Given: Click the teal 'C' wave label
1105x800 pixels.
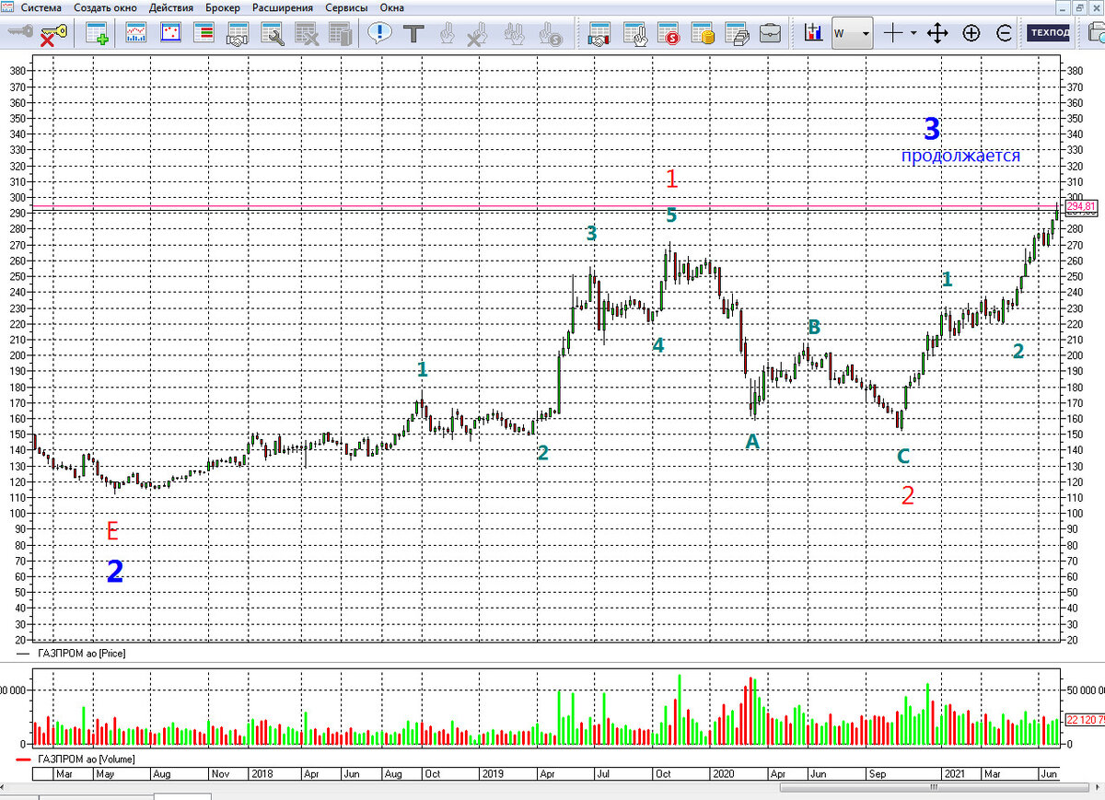Looking at the screenshot, I should coord(903,456).
